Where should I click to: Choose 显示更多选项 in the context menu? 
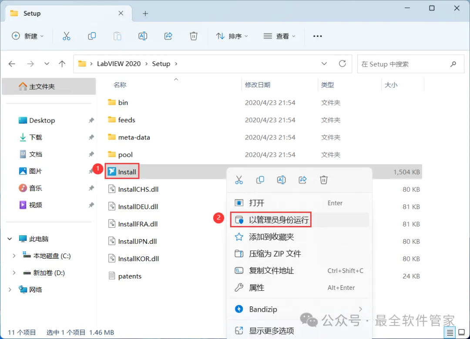[299, 331]
